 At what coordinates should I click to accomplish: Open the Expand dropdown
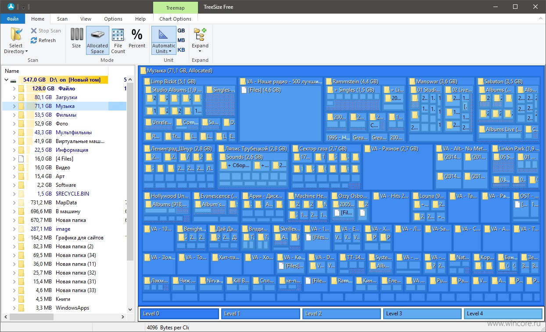pos(200,40)
